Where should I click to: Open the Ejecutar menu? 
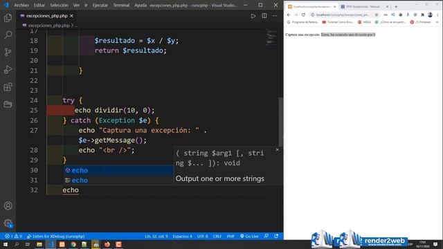(100, 5)
